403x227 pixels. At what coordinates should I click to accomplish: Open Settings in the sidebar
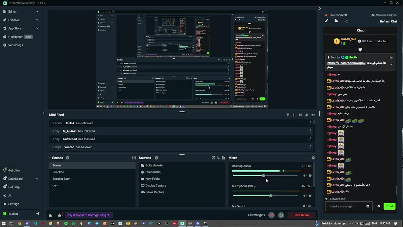click(14, 204)
